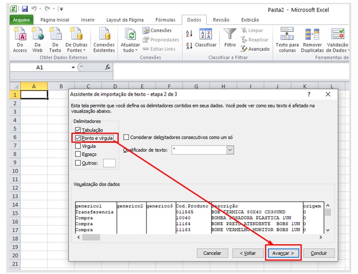Toggle Ponto e vírgula checkbox
358x274 pixels.
pos(78,138)
